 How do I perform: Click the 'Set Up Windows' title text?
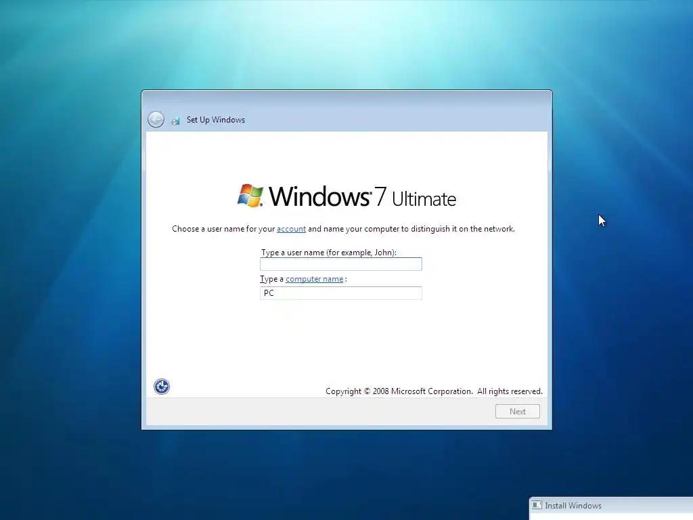[x=216, y=120]
